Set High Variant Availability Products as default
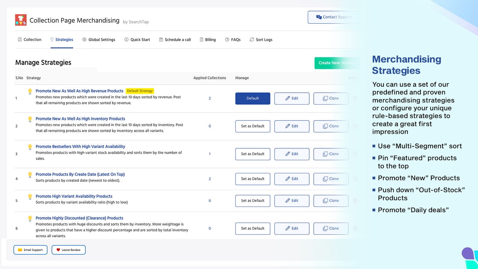 coord(253,201)
